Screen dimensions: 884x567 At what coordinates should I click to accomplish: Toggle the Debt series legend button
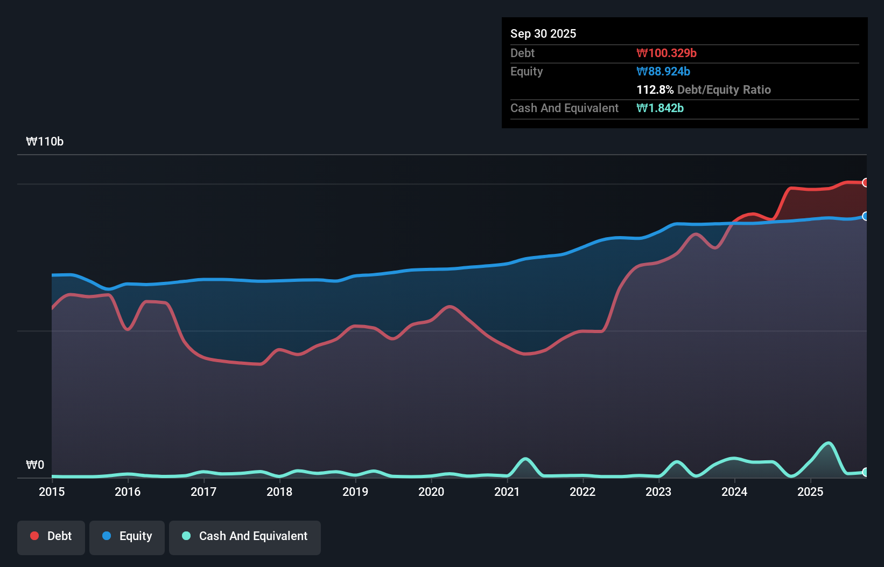51,537
